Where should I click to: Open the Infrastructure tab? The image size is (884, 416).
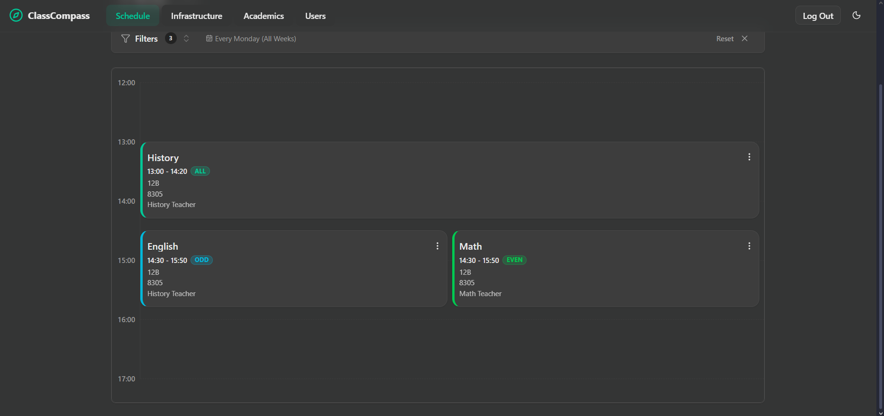(196, 16)
